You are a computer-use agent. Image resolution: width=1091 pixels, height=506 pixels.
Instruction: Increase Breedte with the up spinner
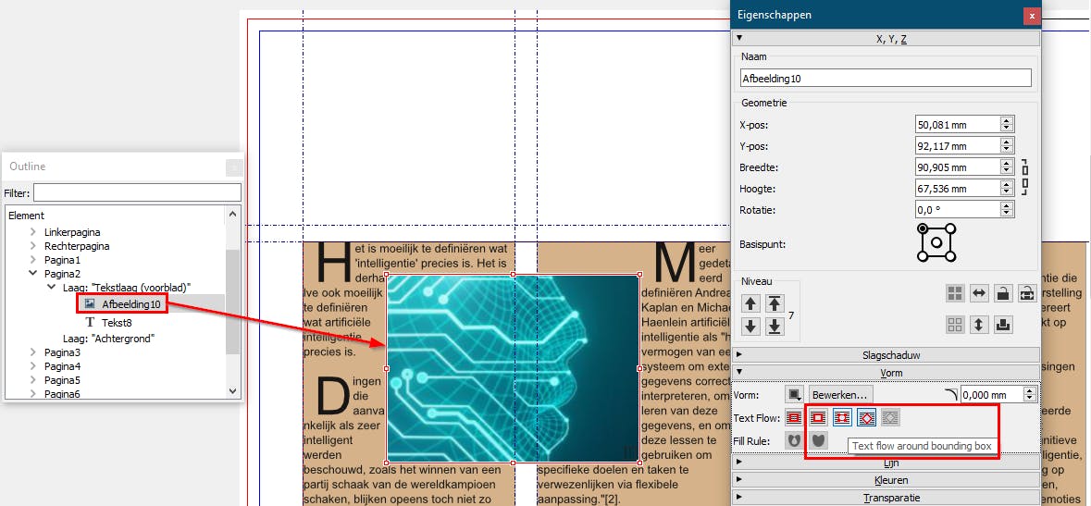(x=1006, y=163)
